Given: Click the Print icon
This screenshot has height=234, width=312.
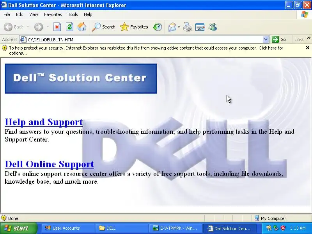Looking at the screenshot, I should click(x=188, y=27).
